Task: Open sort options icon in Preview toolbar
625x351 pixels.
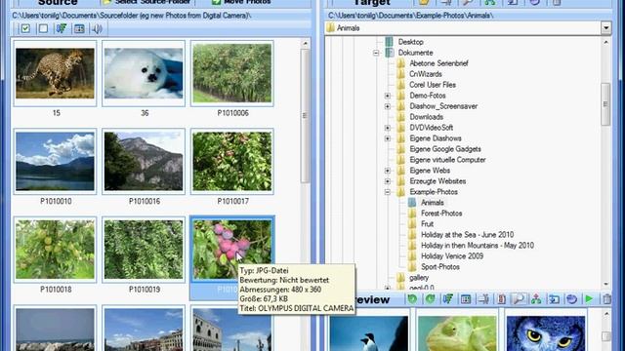Action: tap(448, 299)
